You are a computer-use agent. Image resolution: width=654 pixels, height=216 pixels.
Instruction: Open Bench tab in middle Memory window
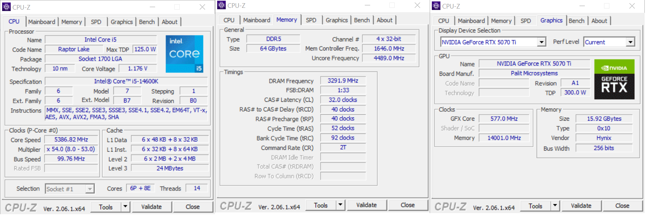(x=362, y=20)
